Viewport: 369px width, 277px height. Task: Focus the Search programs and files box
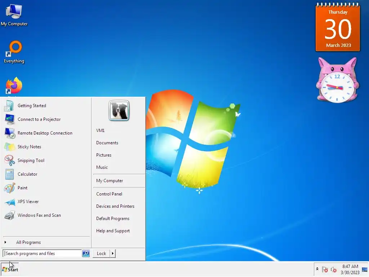click(x=43, y=254)
